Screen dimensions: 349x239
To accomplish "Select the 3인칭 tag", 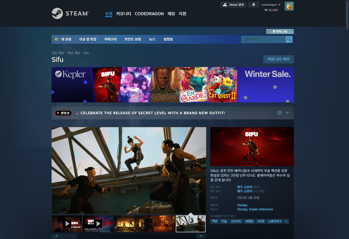I will click(x=261, y=221).
